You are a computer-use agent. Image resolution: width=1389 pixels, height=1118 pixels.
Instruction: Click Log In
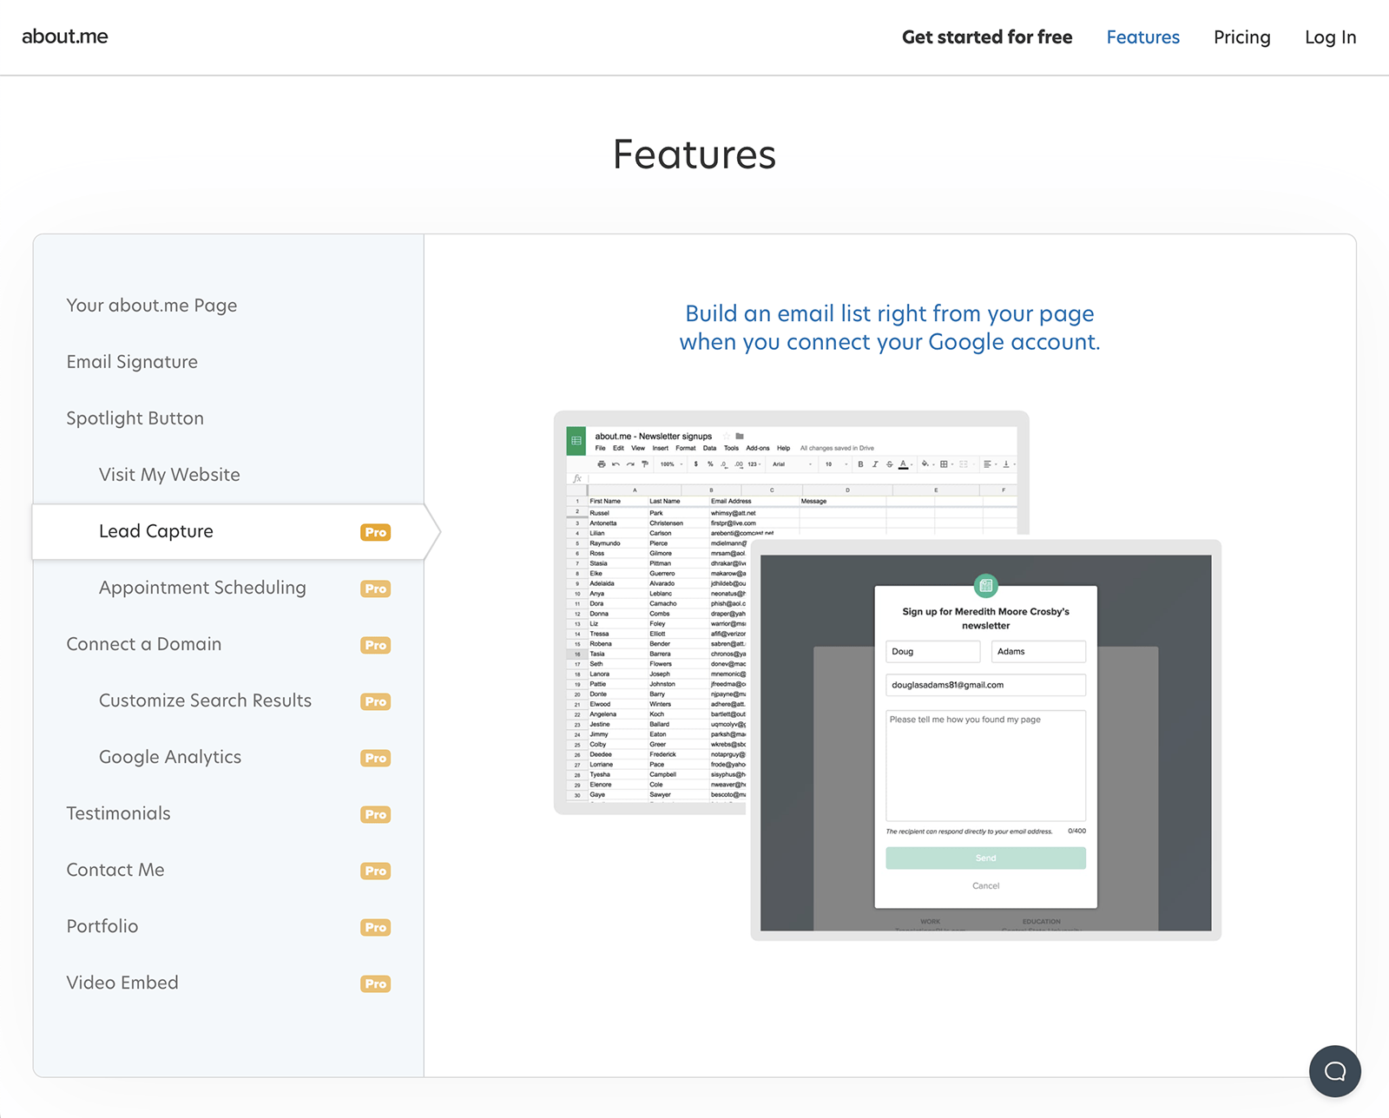pyautogui.click(x=1330, y=37)
